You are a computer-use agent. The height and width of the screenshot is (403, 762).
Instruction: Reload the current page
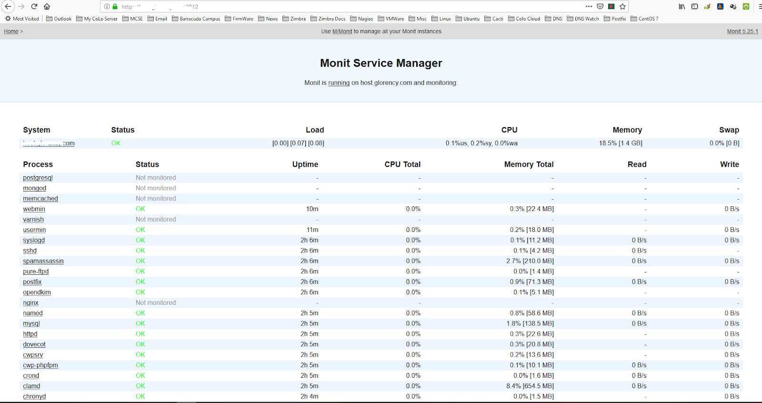click(x=34, y=6)
